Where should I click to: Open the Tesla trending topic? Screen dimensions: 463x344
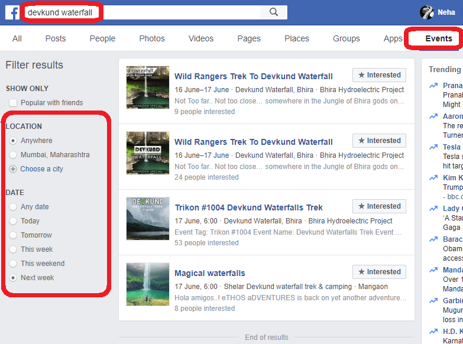[x=452, y=147]
